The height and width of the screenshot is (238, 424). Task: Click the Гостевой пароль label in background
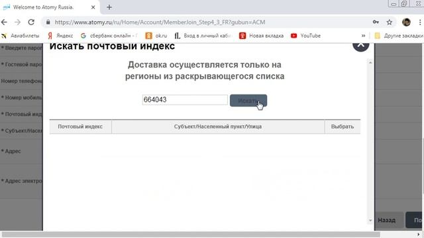click(22, 65)
